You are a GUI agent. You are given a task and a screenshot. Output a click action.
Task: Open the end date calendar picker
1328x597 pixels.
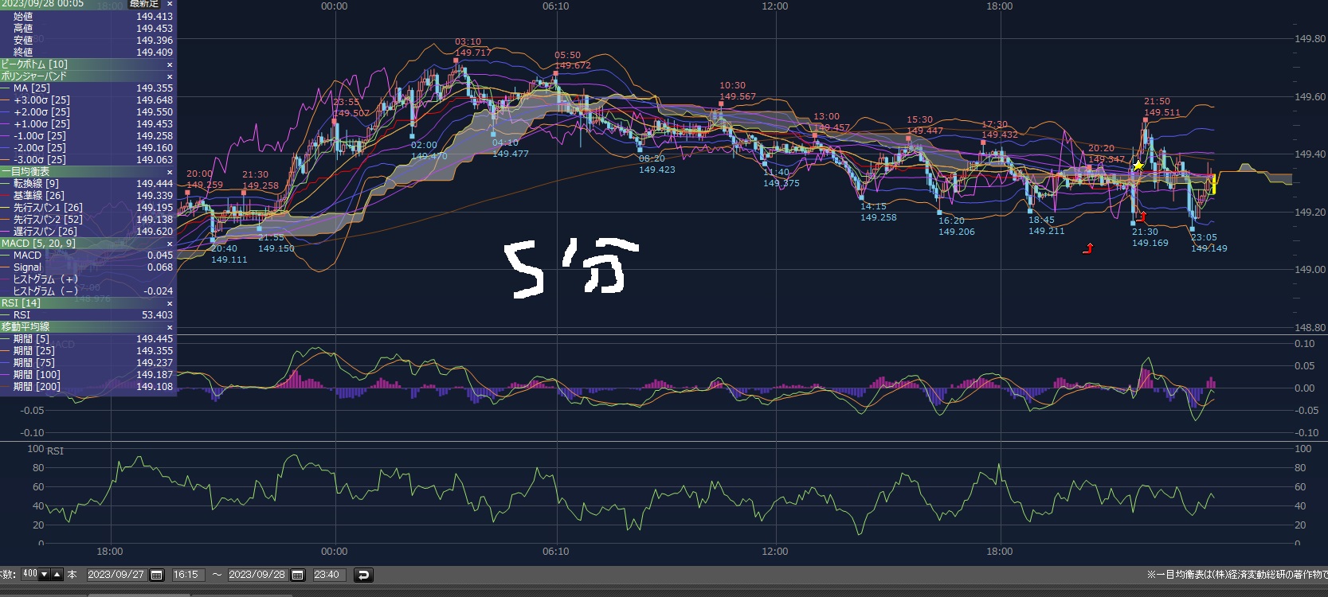pos(298,575)
